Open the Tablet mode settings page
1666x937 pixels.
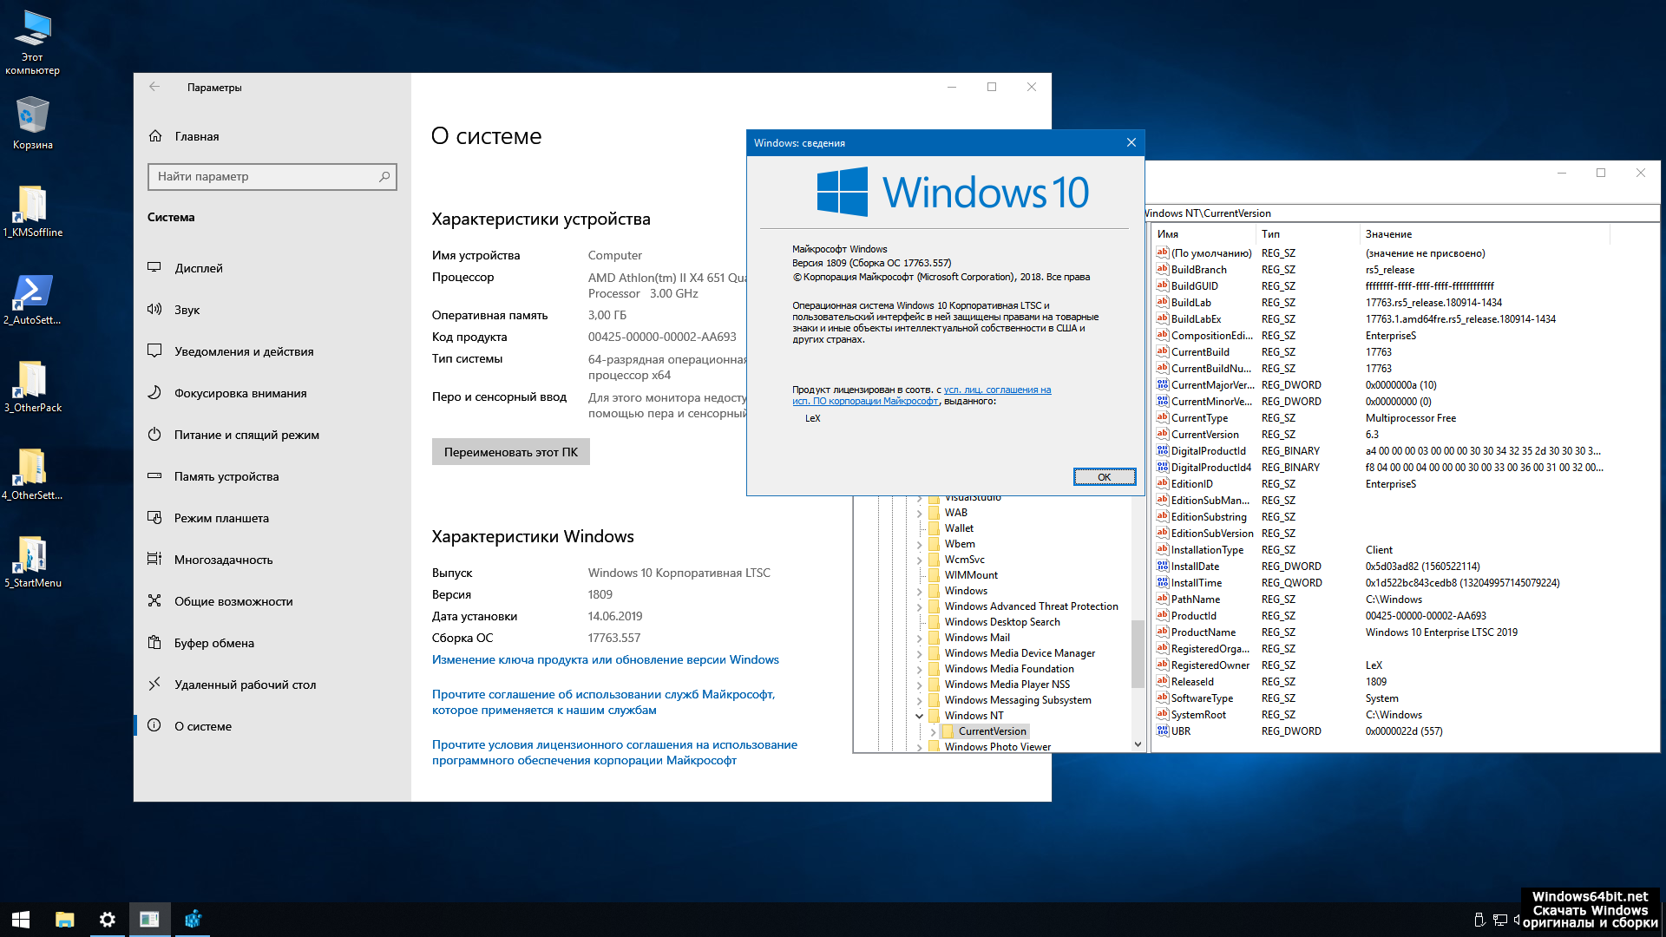coord(221,518)
